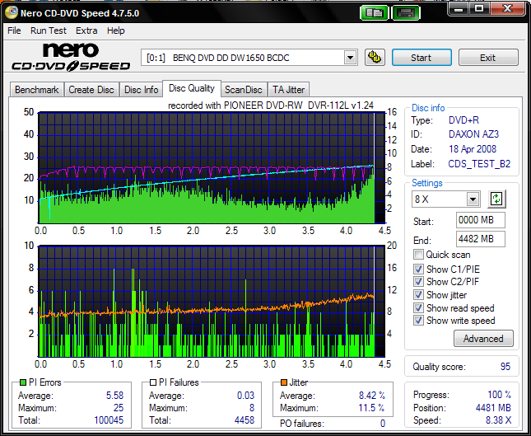Open the Run Test menu
Screen dimensions: 531x436
pyautogui.click(x=49, y=30)
